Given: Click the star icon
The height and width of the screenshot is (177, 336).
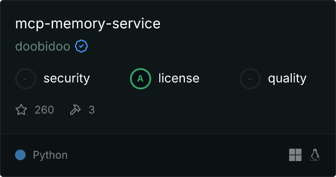Looking at the screenshot, I should point(21,110).
